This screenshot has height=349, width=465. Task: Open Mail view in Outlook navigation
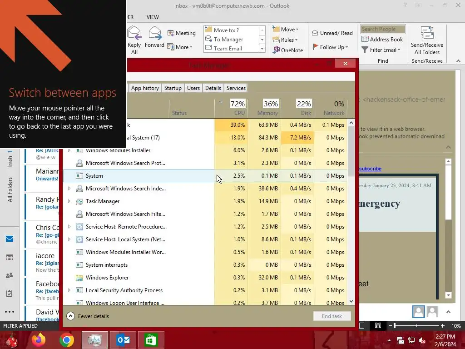[x=10, y=239]
